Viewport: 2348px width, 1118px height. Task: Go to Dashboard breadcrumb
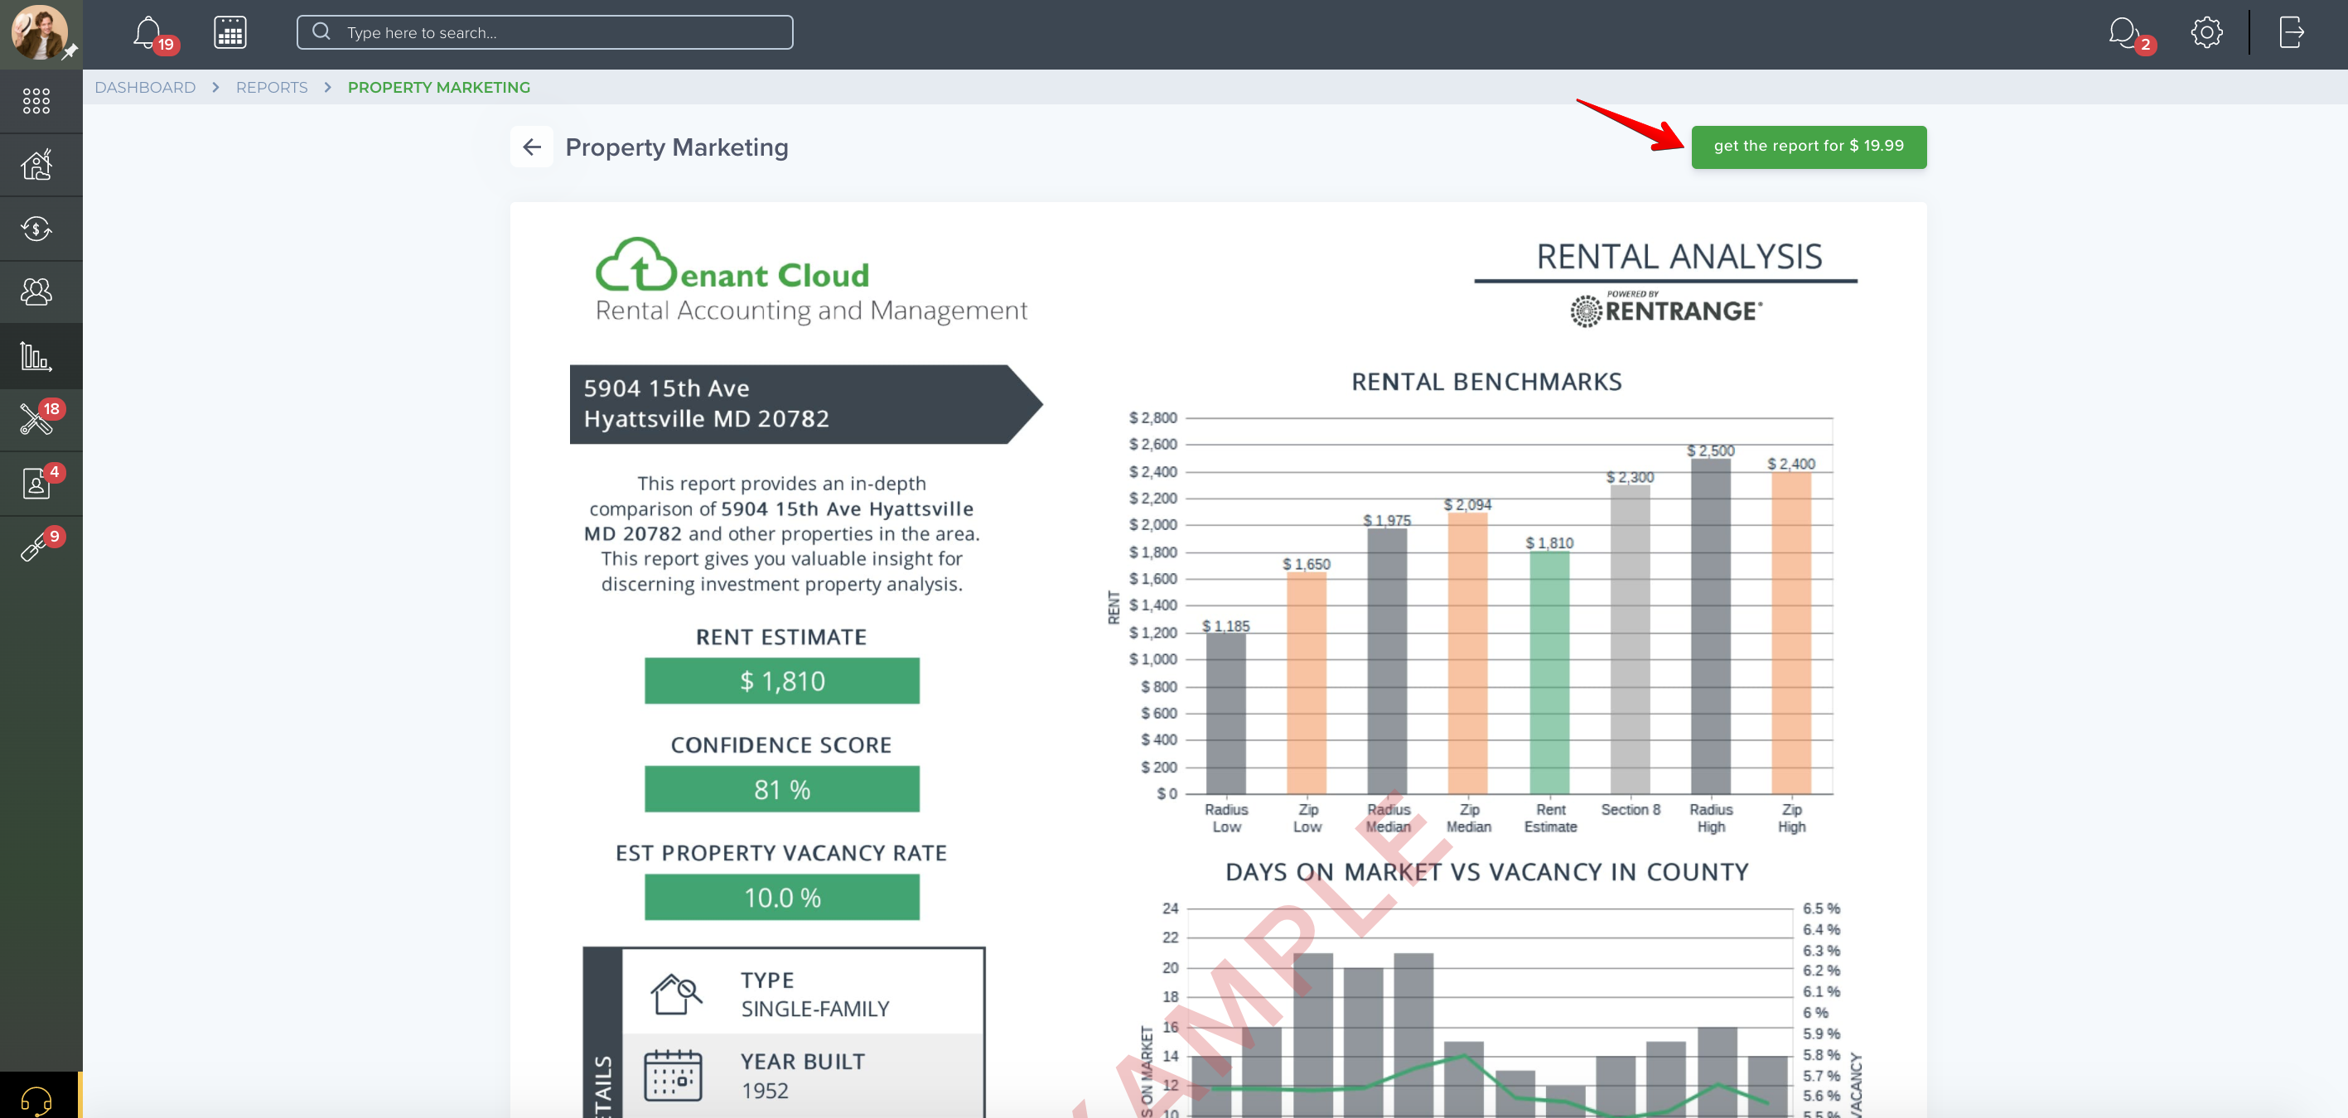pos(145,88)
